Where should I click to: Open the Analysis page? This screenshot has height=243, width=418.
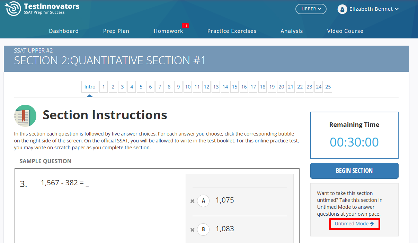(x=292, y=31)
